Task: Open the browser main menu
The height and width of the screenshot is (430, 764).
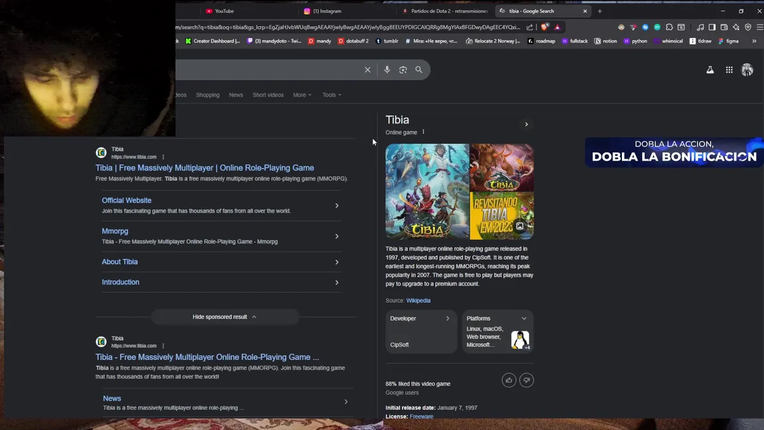Action: (760, 27)
